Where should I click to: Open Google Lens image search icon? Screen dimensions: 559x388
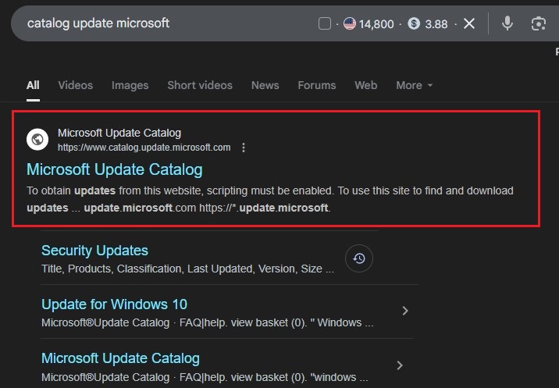point(538,23)
